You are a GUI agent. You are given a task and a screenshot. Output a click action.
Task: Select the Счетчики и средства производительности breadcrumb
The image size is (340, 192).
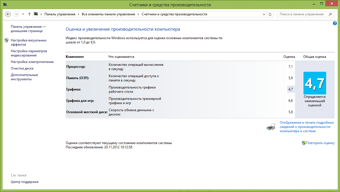[x=174, y=14]
